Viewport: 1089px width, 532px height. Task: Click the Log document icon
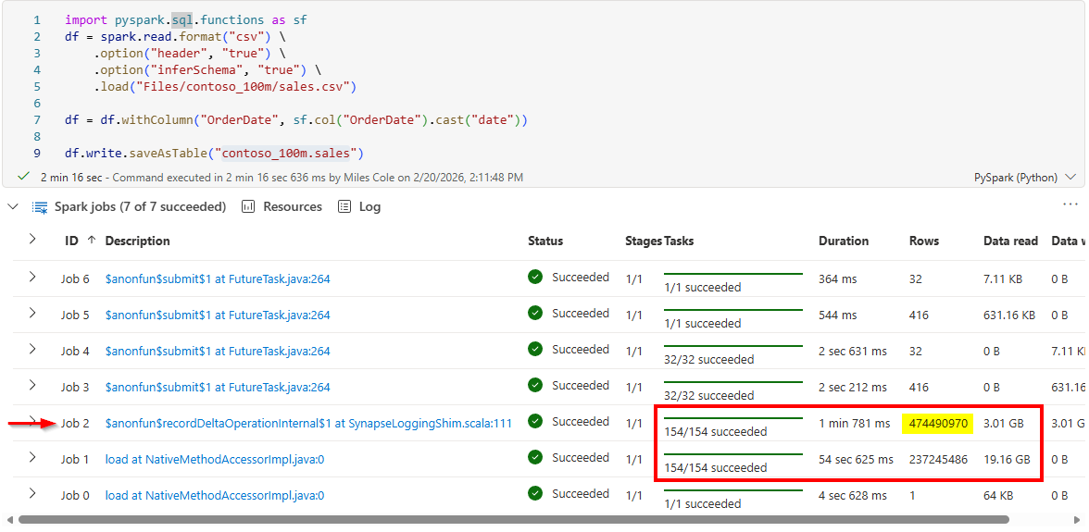344,206
